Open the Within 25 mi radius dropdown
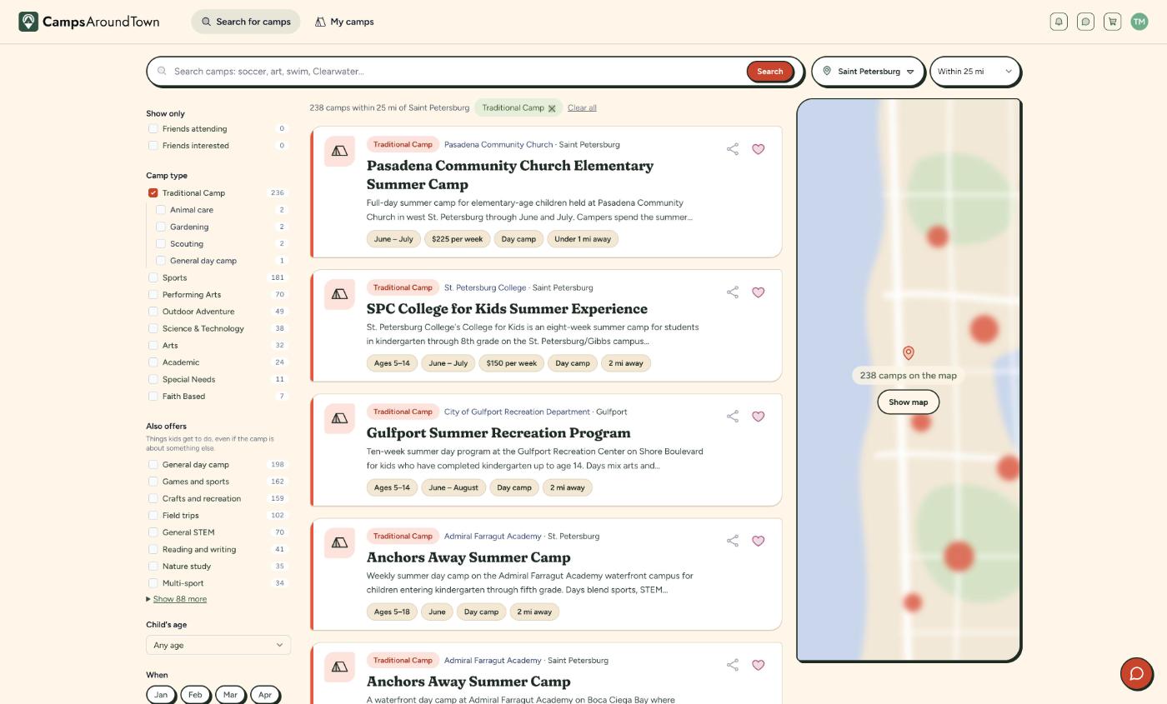 pyautogui.click(x=975, y=72)
